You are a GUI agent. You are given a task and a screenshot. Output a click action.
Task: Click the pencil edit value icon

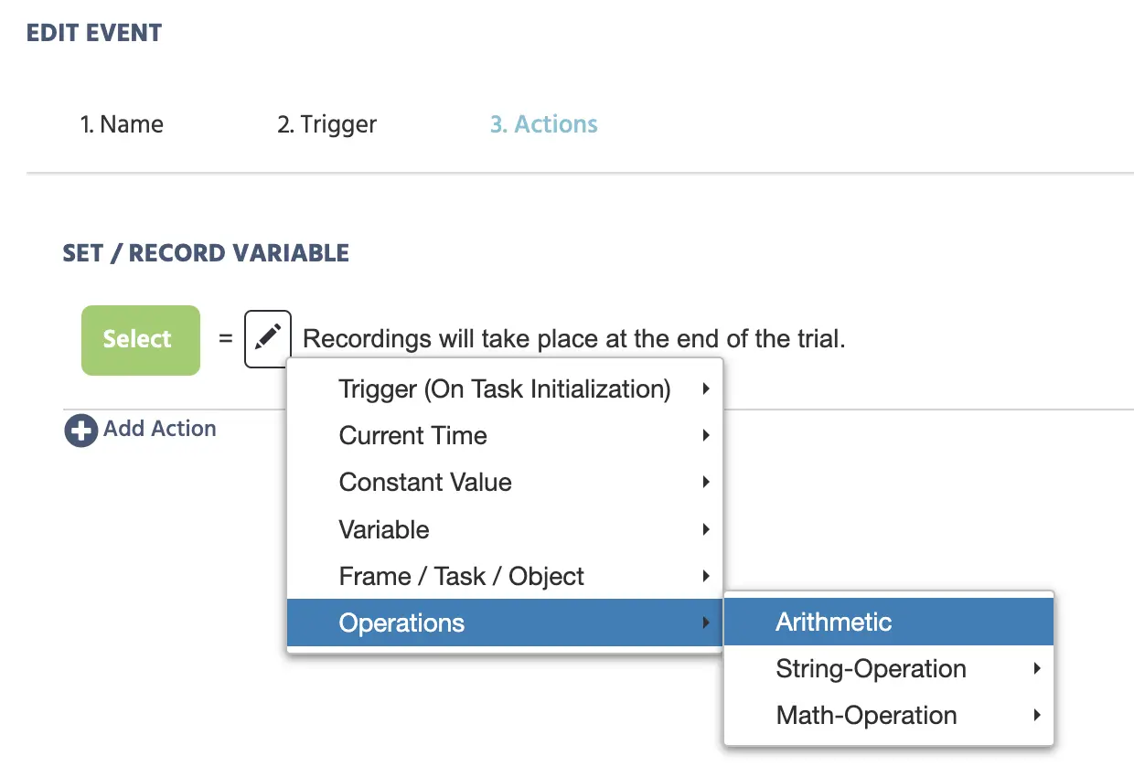pyautogui.click(x=267, y=339)
